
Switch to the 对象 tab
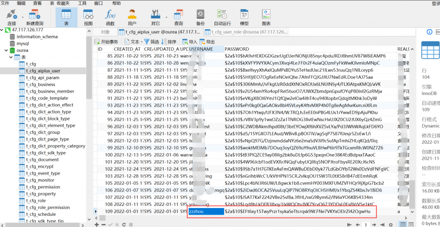coord(105,32)
